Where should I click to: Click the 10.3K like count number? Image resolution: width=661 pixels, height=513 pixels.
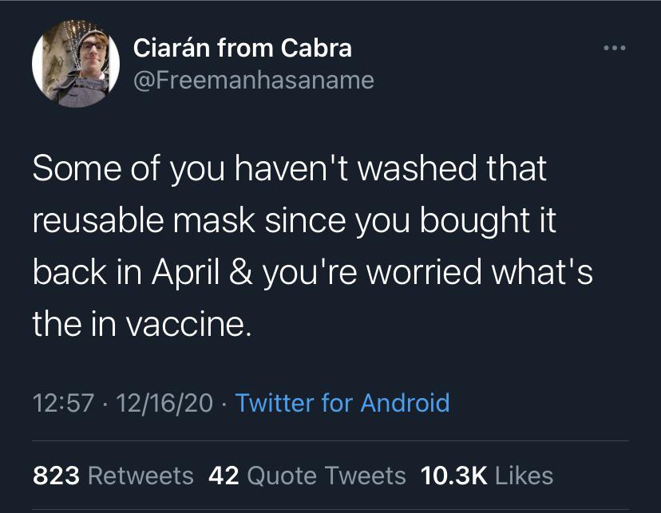[453, 476]
